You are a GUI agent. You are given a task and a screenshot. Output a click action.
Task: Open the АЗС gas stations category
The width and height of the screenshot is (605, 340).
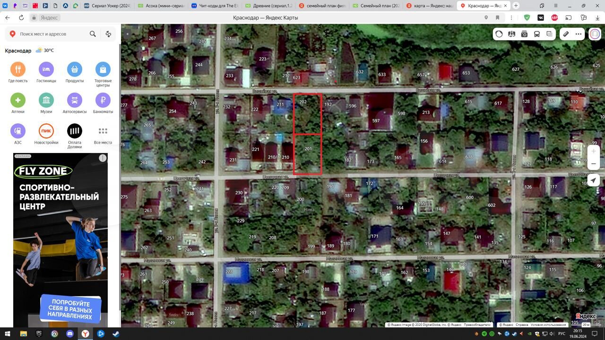click(x=18, y=131)
